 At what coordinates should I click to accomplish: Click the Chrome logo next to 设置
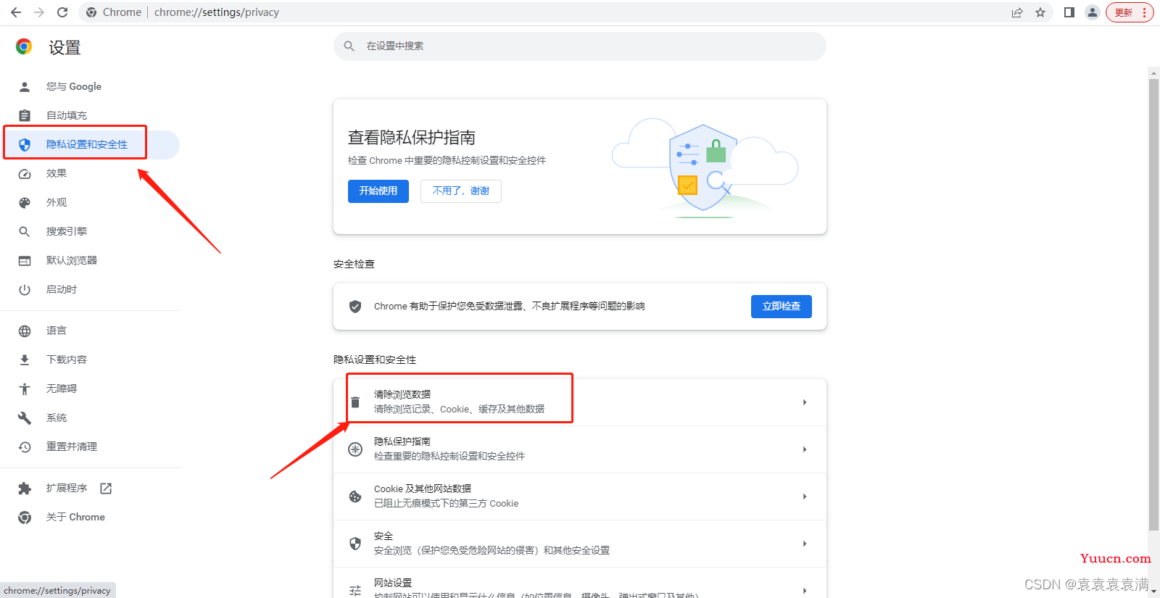coord(24,47)
